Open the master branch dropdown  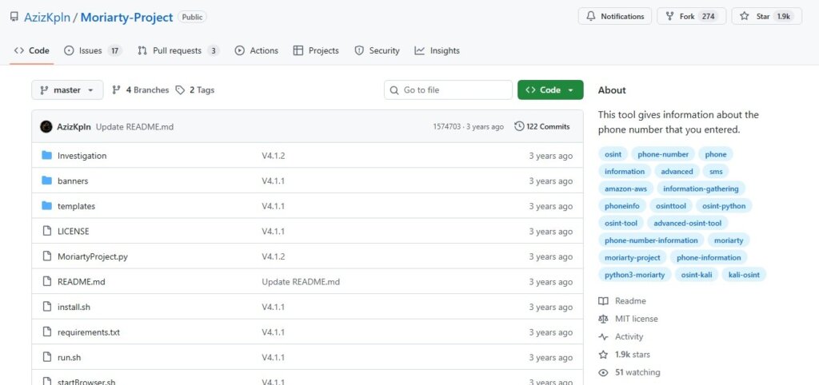coord(67,90)
